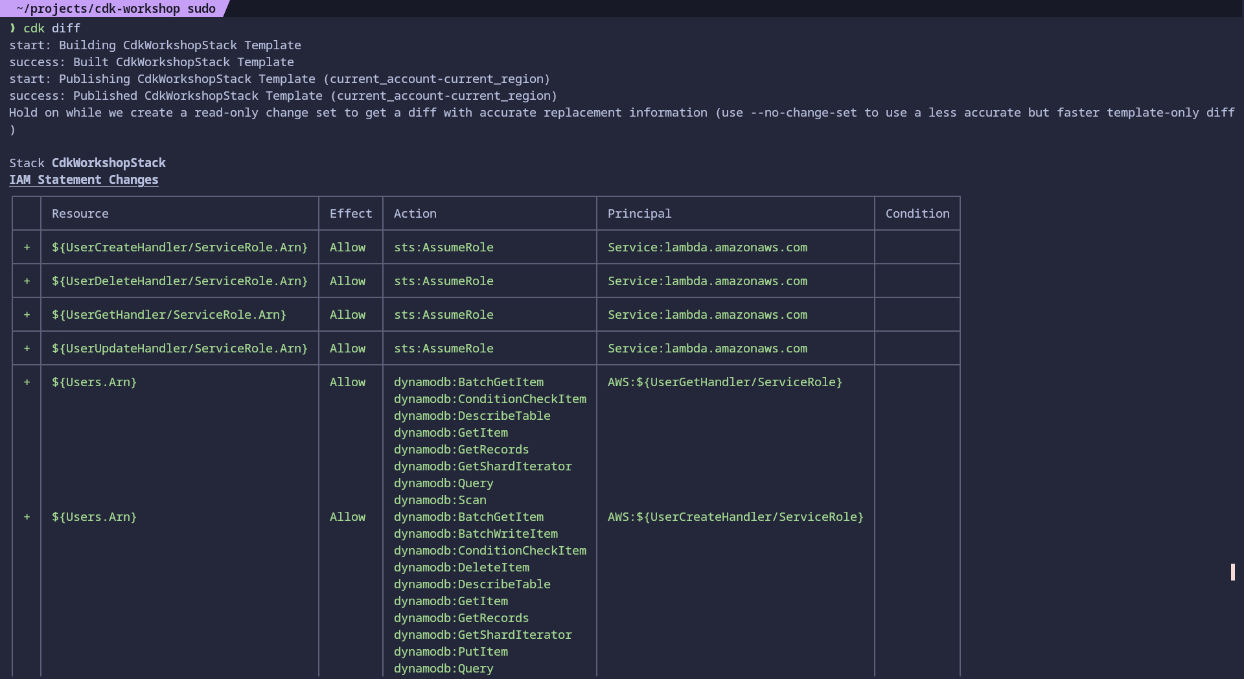Click the plus sign in the UserUpdateHandler/ServiceRole.Arn row
Image resolution: width=1244 pixels, height=679 pixels.
click(27, 349)
